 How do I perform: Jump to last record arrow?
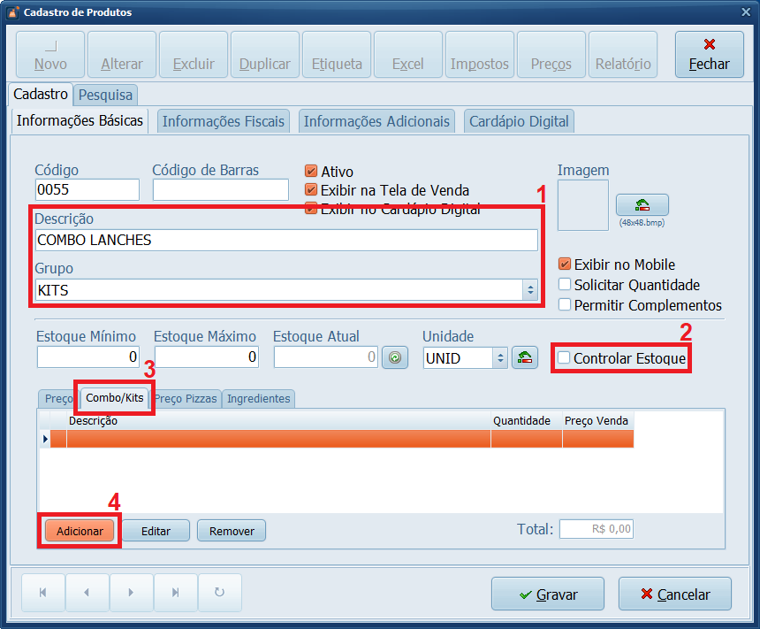pos(176,594)
